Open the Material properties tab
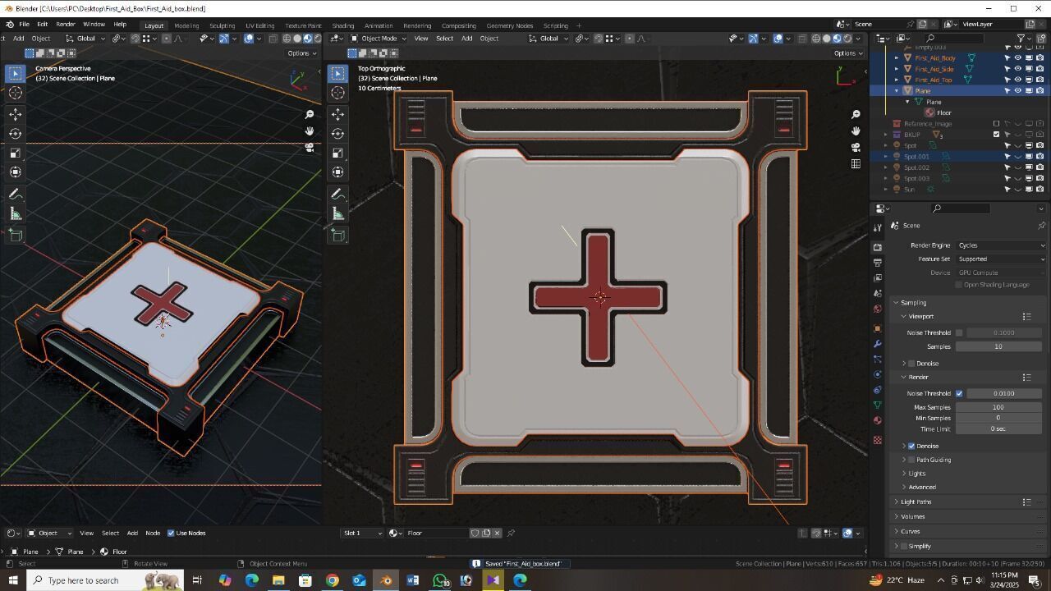This screenshot has width=1051, height=591. pyautogui.click(x=878, y=420)
